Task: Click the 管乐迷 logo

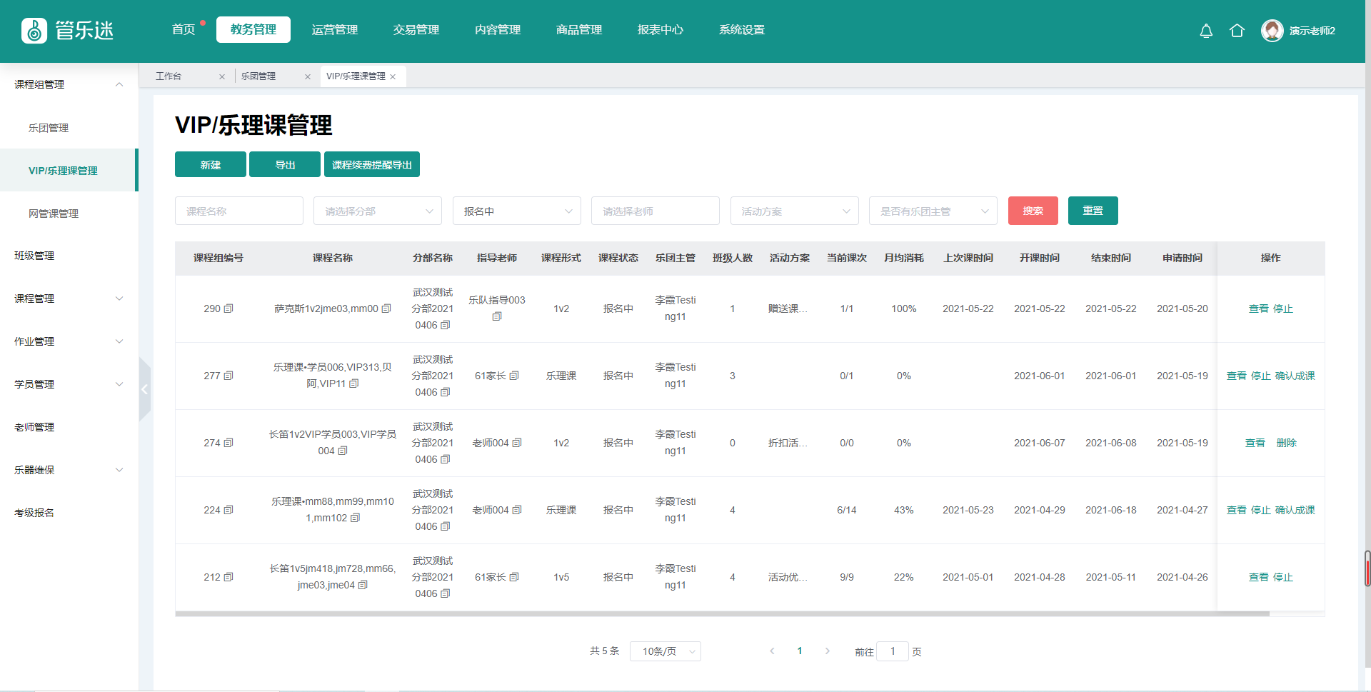Action: 68,31
